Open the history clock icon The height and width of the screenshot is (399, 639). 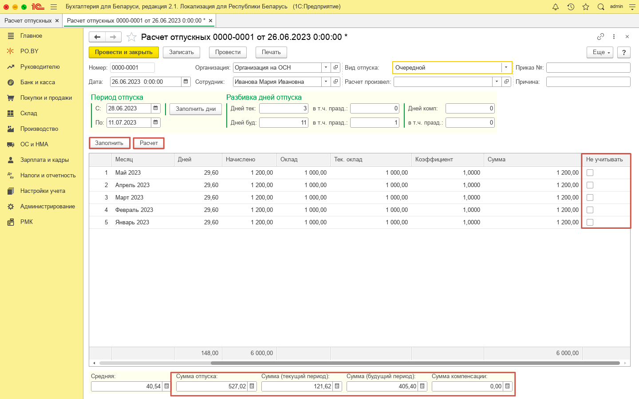coord(571,7)
